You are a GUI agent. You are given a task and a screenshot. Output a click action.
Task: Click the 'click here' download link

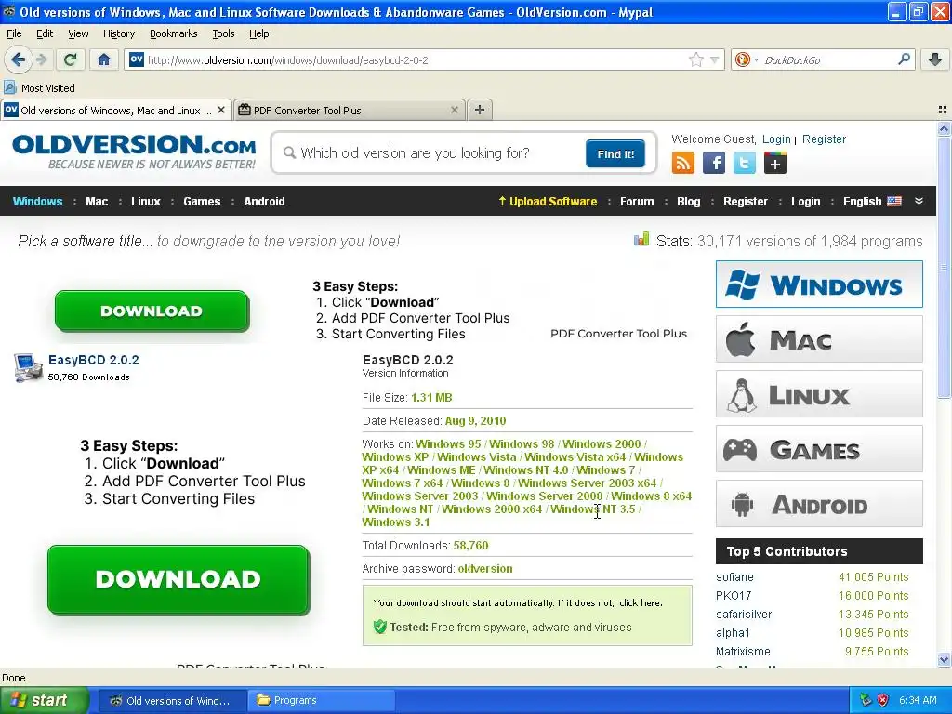[640, 602]
